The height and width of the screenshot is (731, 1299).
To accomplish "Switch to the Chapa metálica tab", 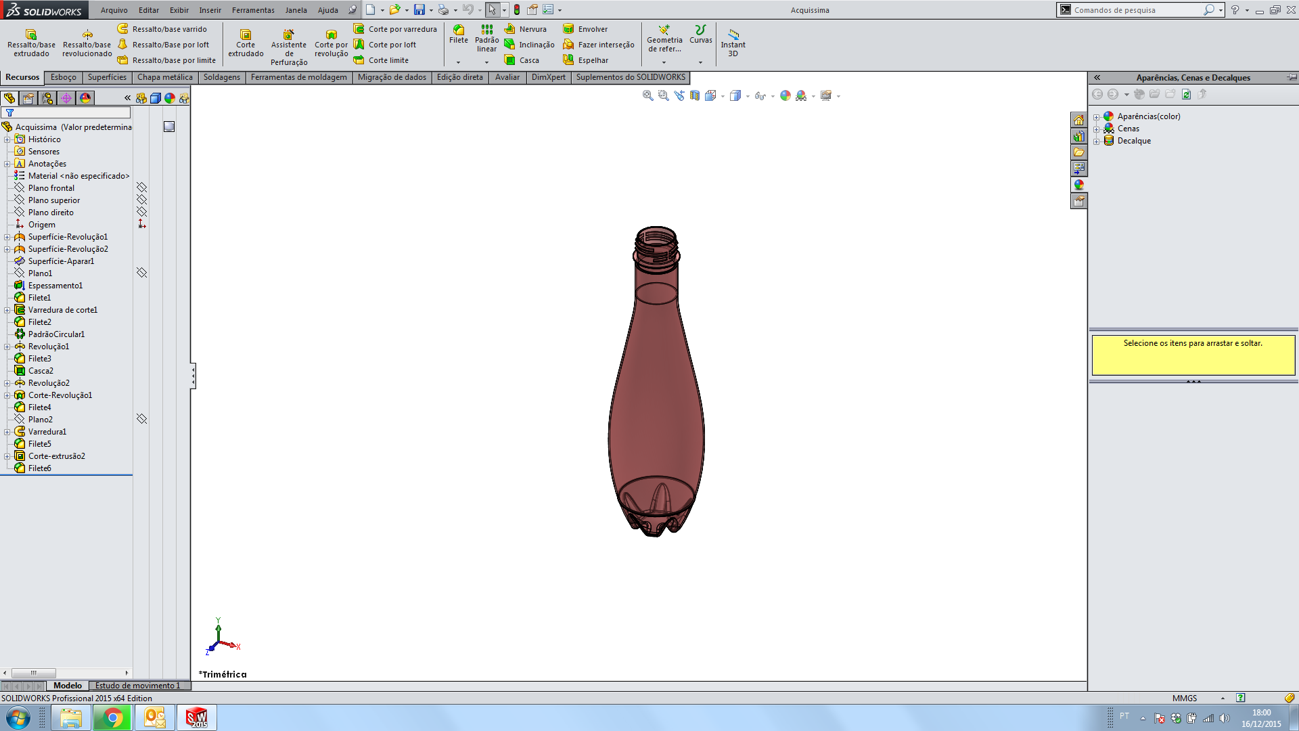I will click(164, 77).
